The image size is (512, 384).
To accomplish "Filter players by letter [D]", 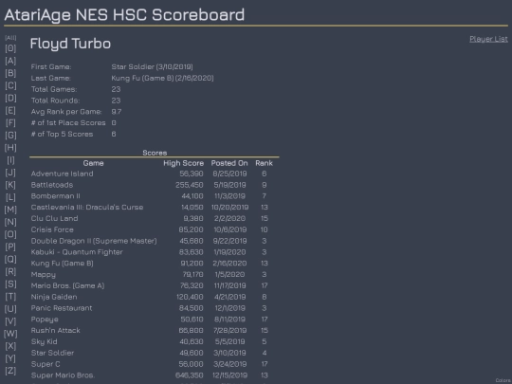I will click(x=10, y=98).
